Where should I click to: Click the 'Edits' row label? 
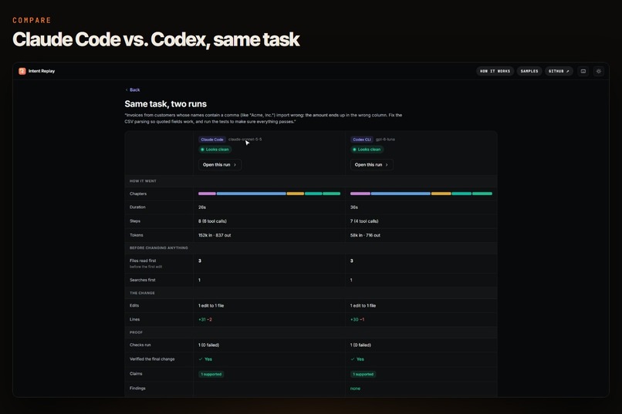click(x=134, y=305)
